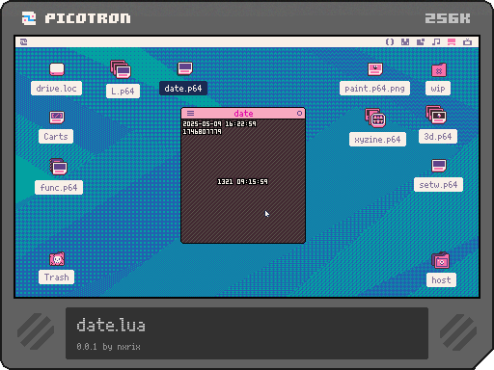Screen dimensions: 494x370
Task: Select the wip folder icon
Action: pyautogui.click(x=439, y=69)
